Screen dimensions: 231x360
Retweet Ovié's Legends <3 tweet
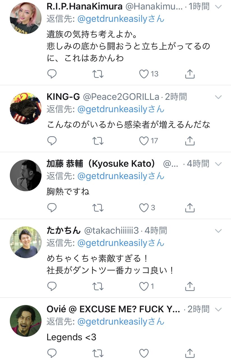(x=98, y=353)
